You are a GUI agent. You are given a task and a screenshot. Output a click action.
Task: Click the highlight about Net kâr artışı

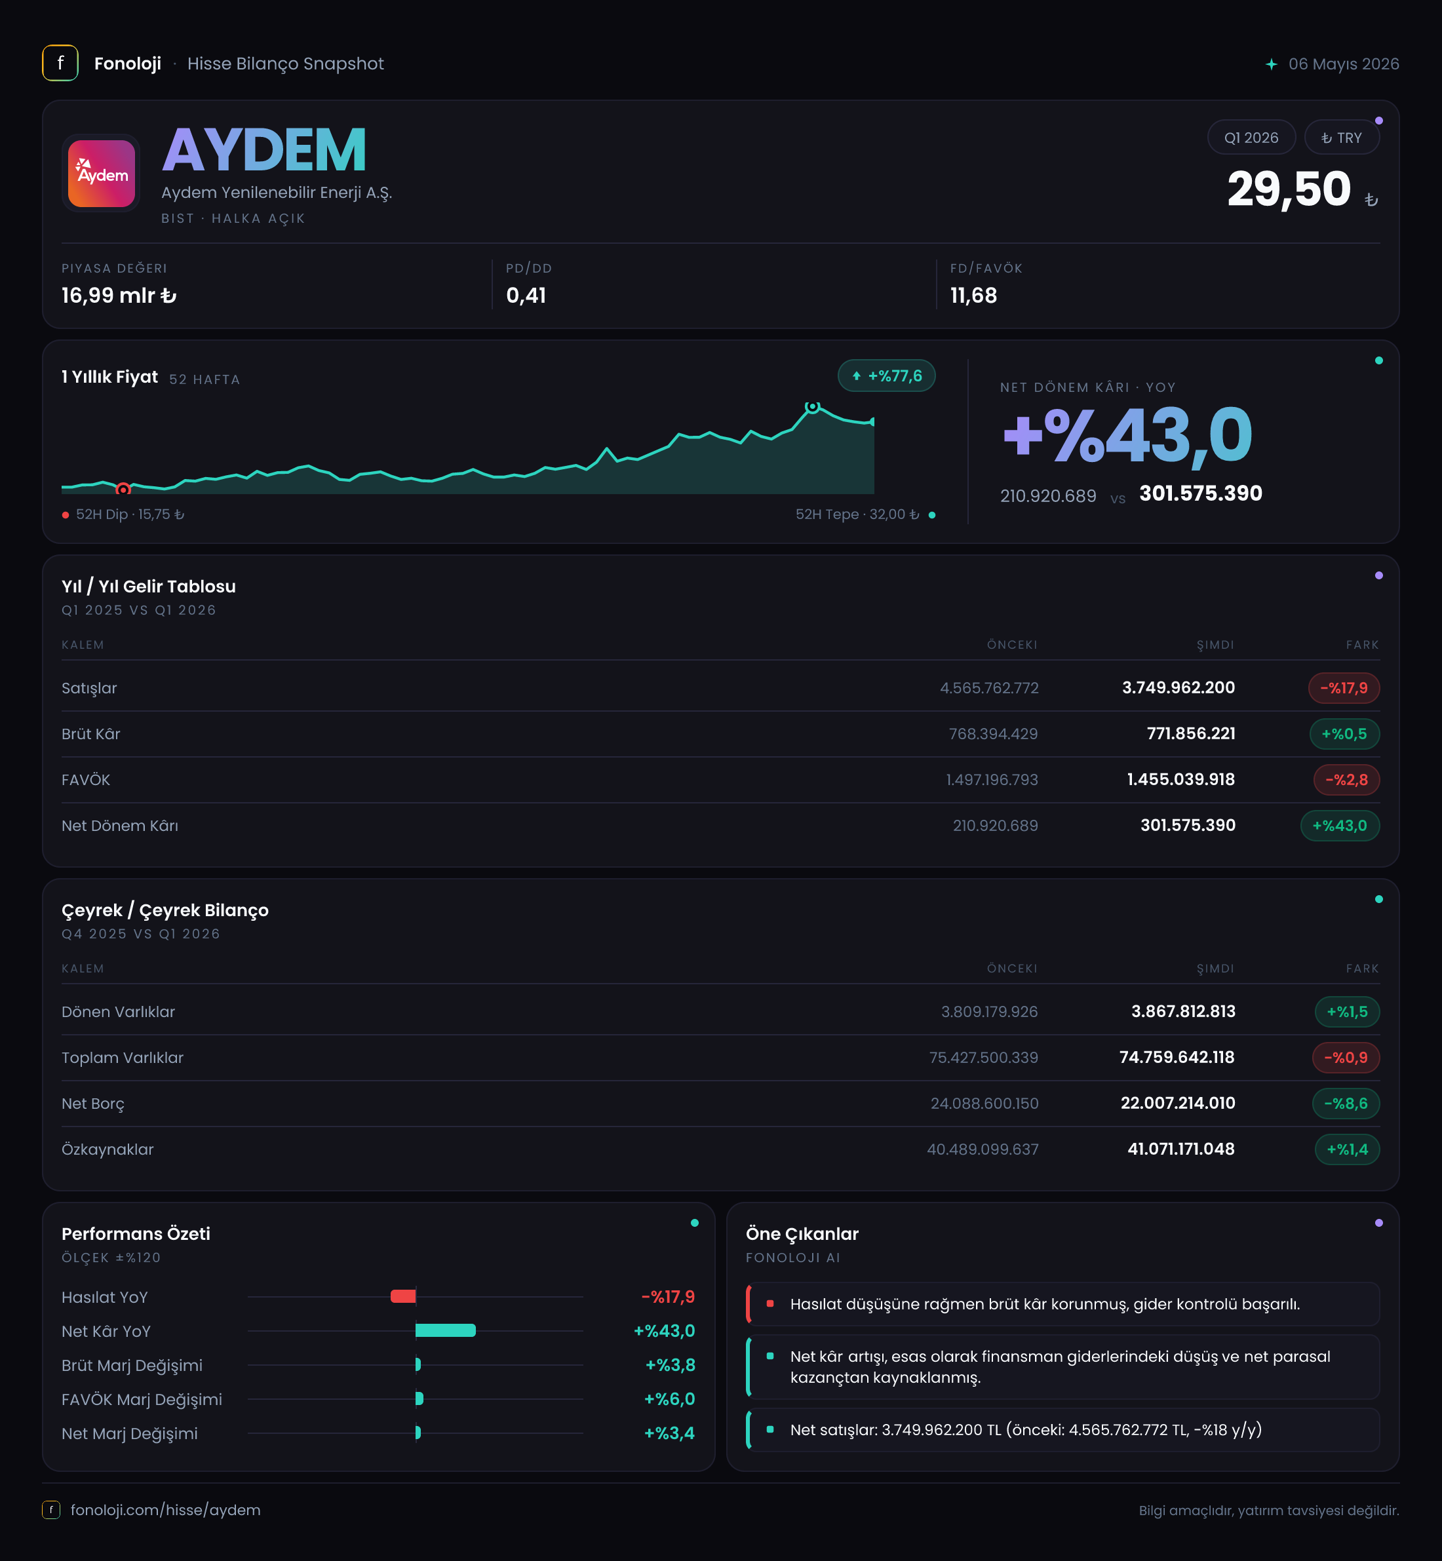coord(1062,1367)
